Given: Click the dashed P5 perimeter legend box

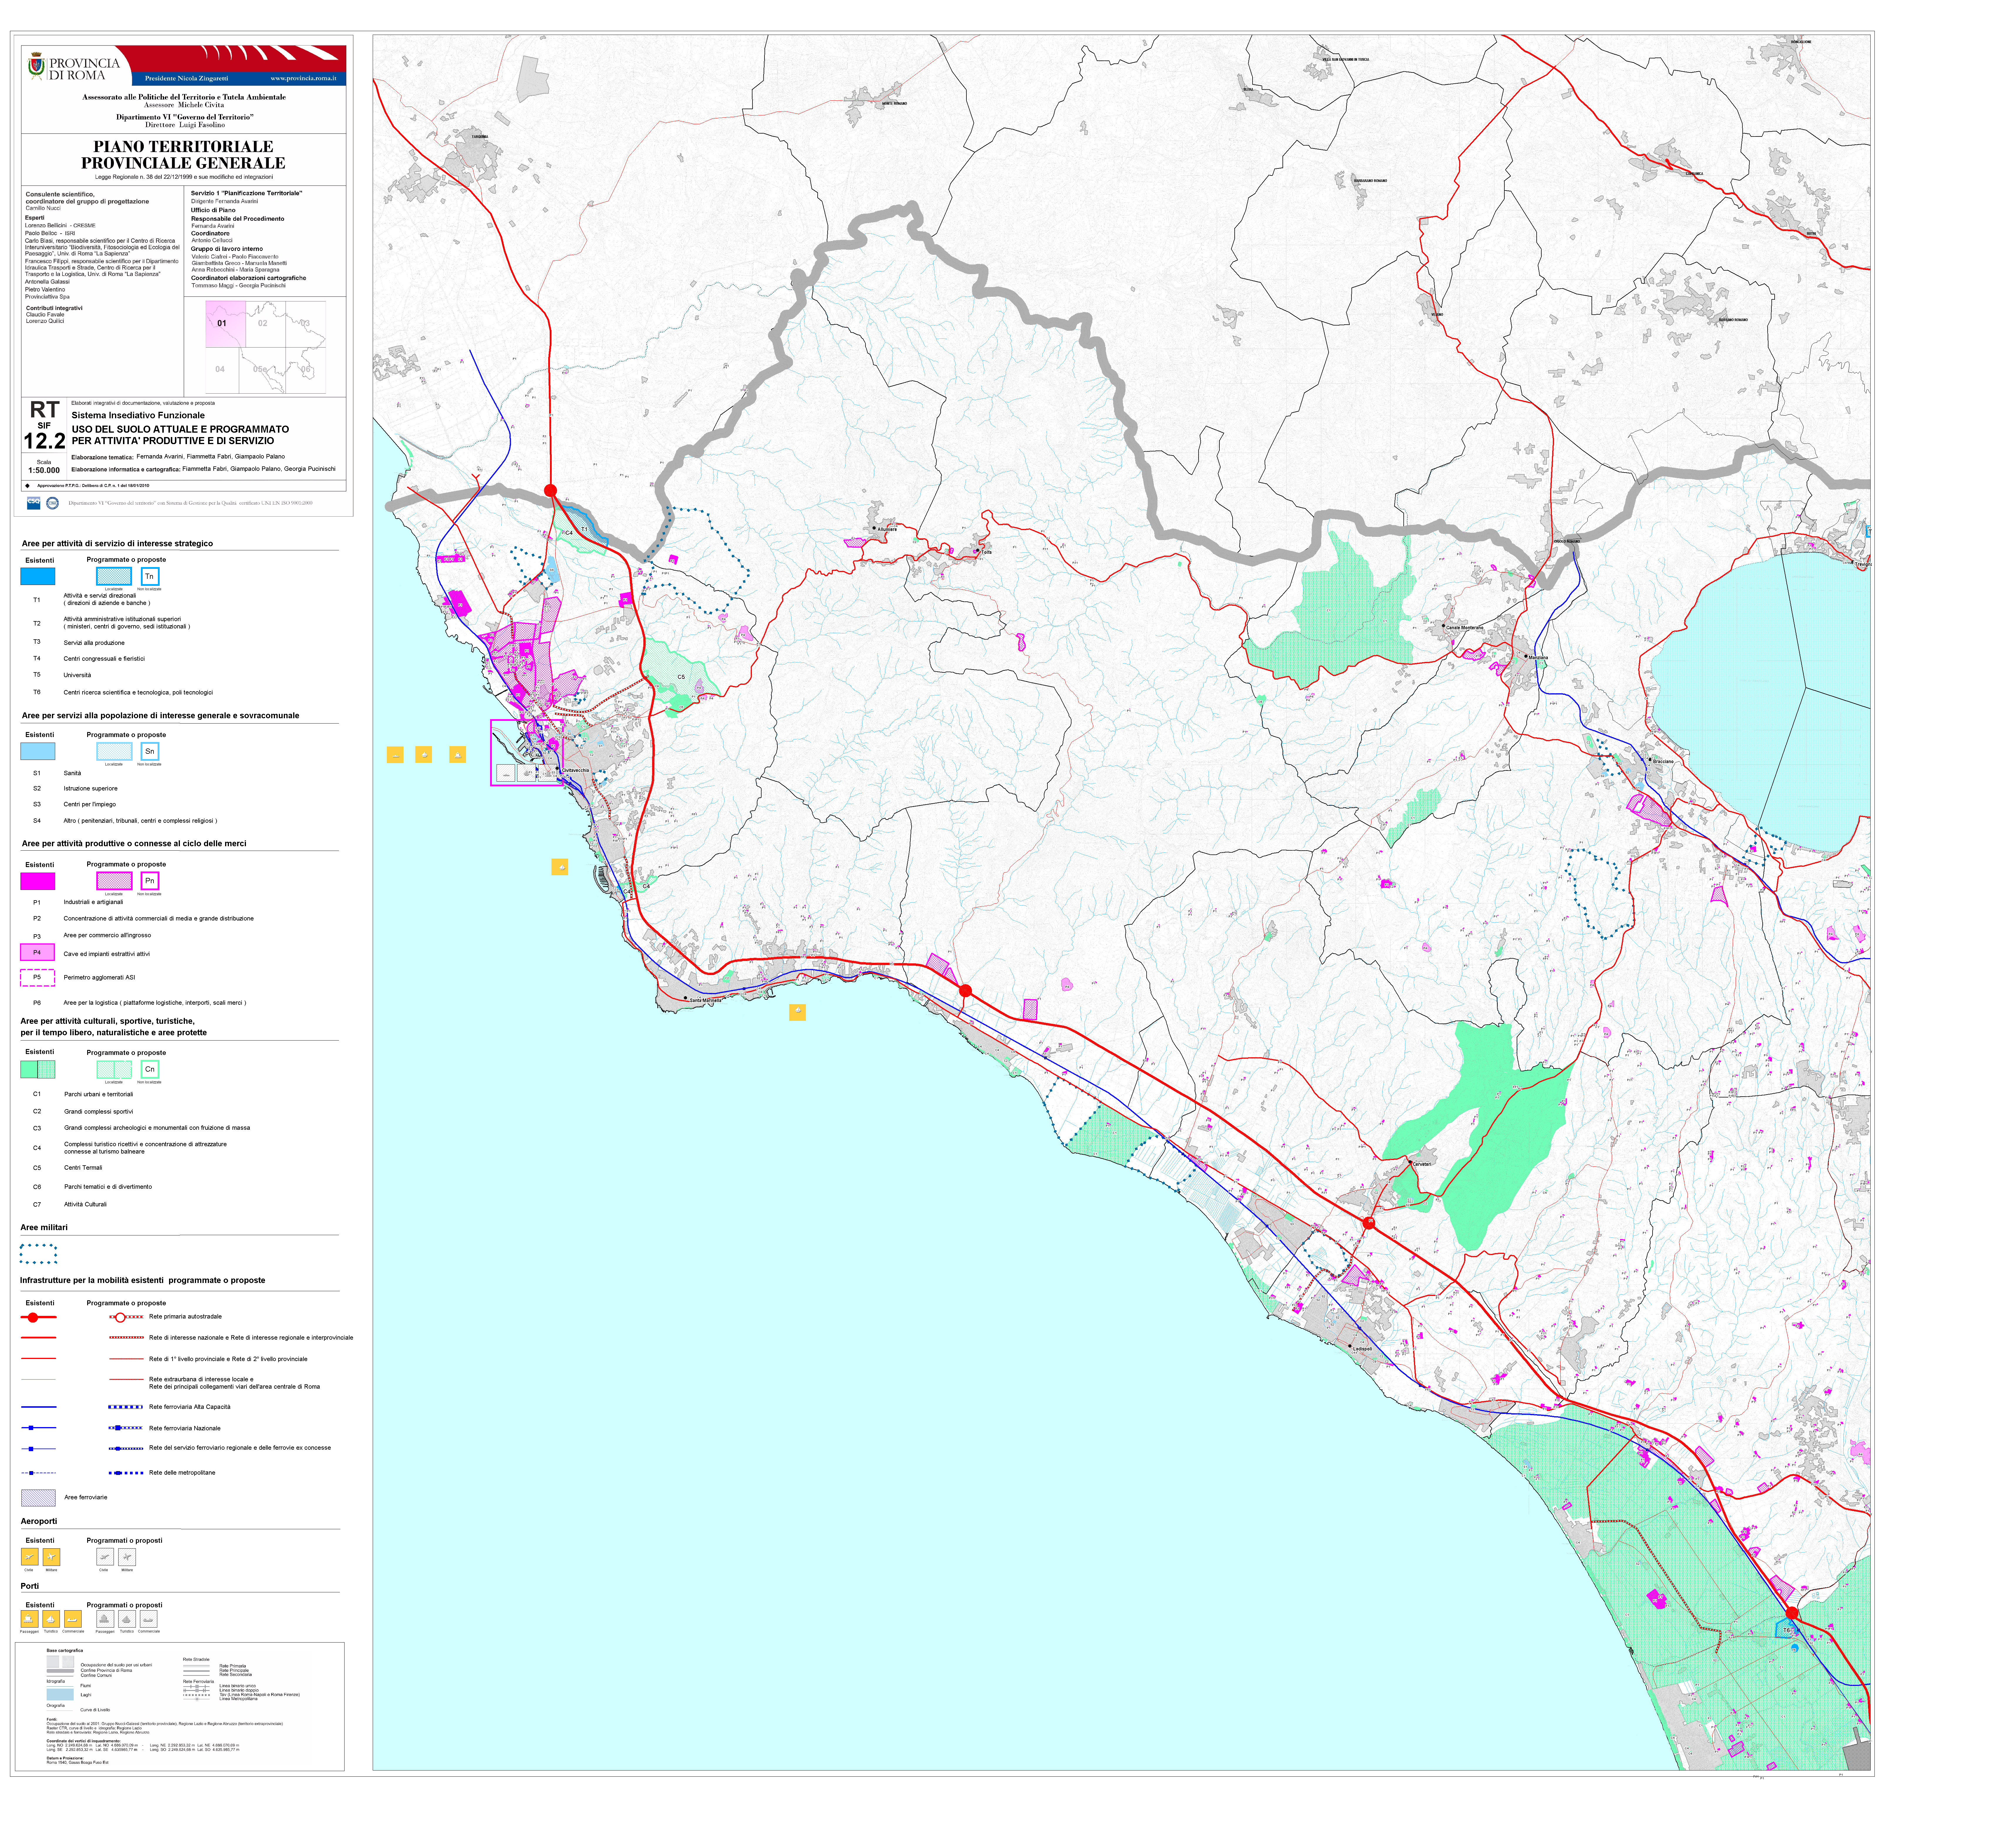Looking at the screenshot, I should click(x=38, y=978).
